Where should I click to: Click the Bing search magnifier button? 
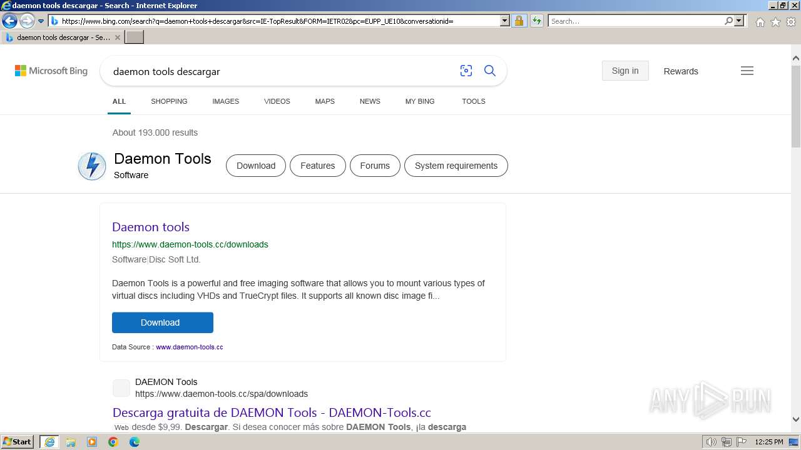490,71
